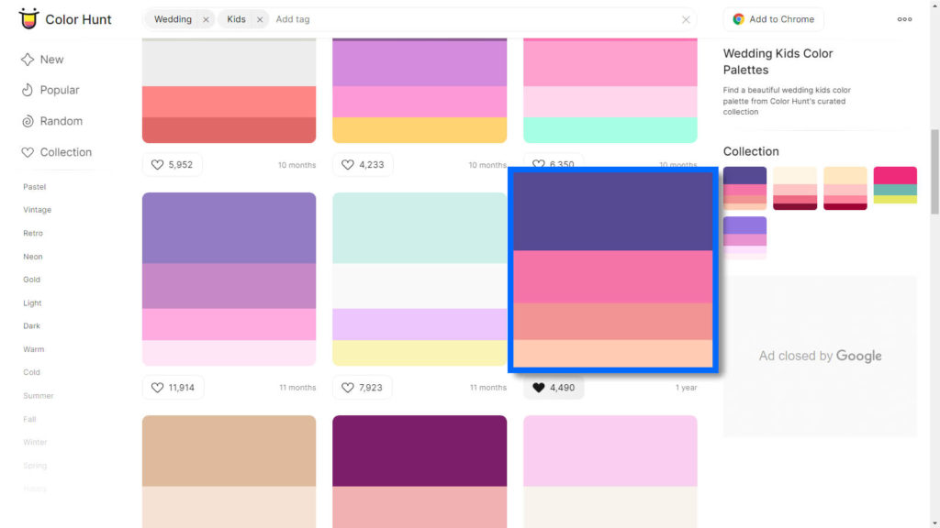Click the page vertical scrollbar thumb

934,171
